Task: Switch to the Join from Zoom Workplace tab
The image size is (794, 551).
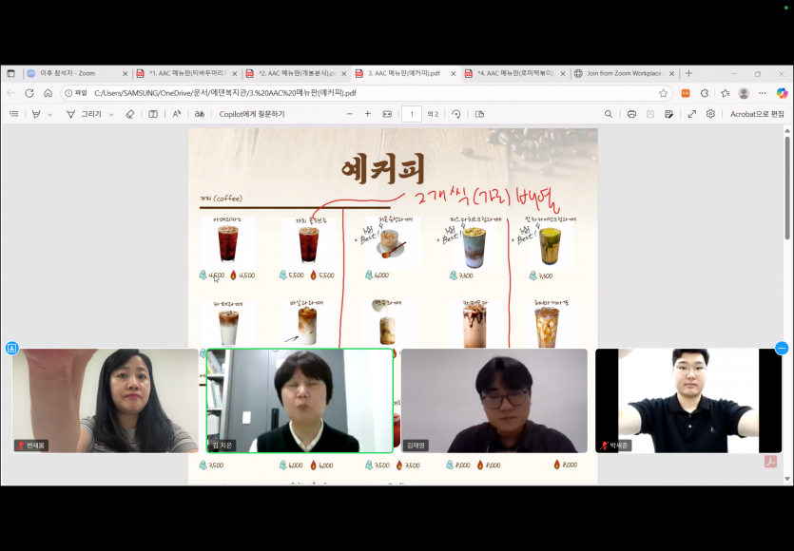Action: pos(623,73)
